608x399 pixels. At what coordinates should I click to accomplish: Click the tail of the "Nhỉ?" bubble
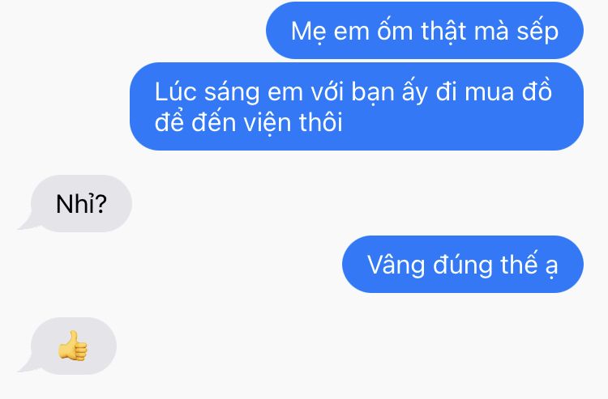[x=28, y=223]
